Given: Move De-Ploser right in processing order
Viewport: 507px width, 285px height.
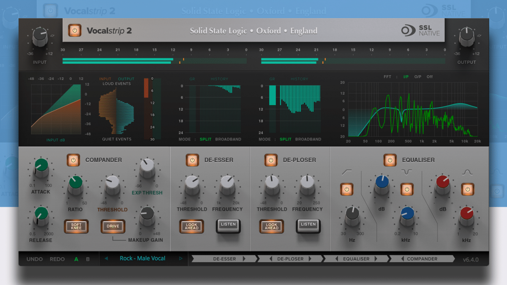Looking at the screenshot, I should click(x=310, y=259).
